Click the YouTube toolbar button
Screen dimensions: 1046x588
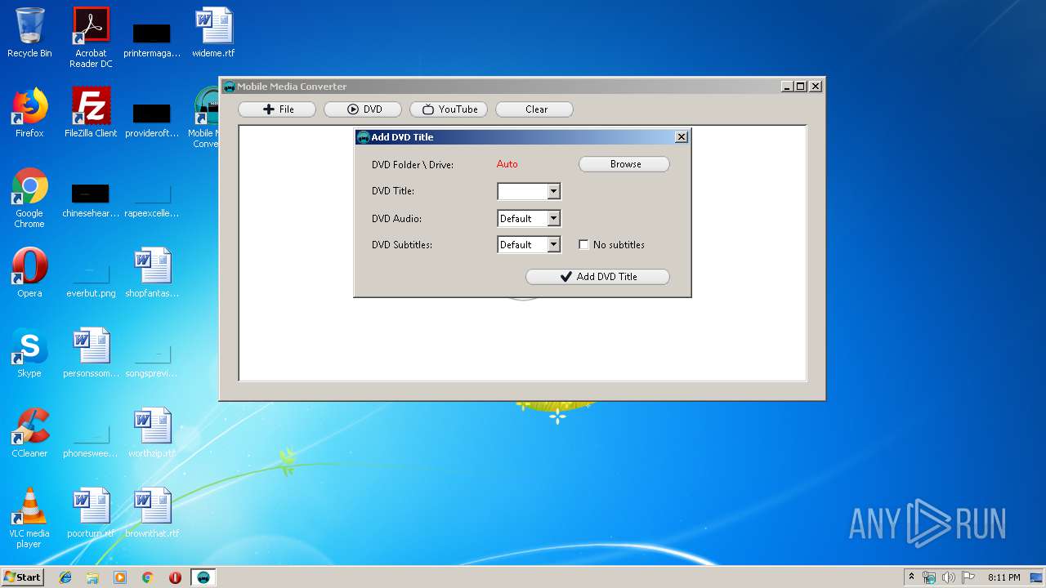click(x=449, y=109)
